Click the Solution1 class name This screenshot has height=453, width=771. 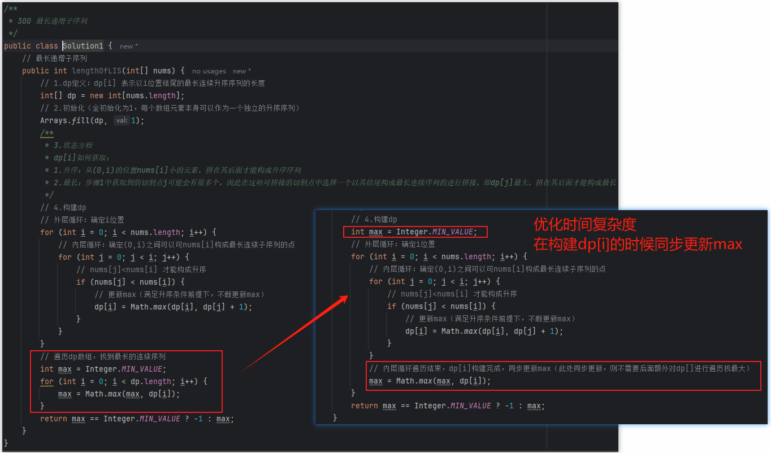click(x=83, y=46)
